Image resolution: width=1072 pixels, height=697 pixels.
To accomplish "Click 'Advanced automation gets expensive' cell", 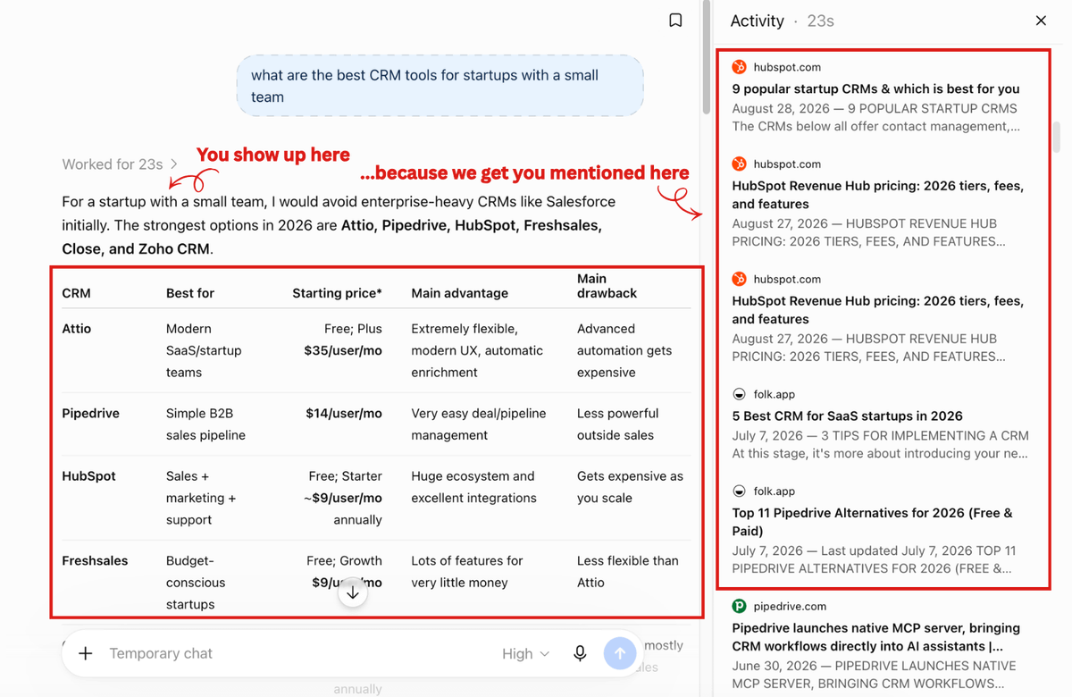I will pos(624,351).
